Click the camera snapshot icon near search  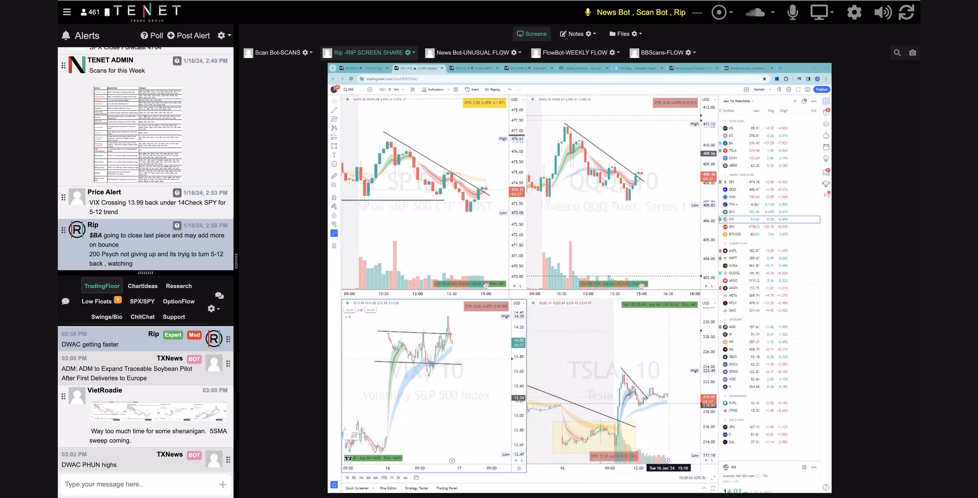coord(912,53)
